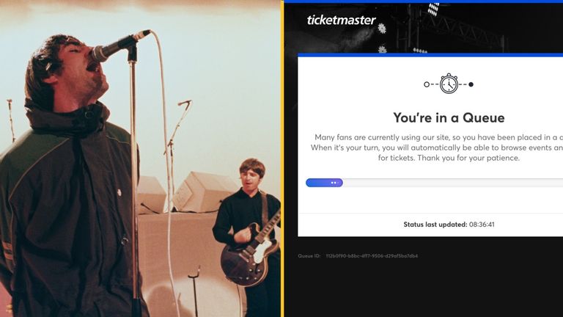Click the hollow circle left of stopwatch

coord(427,84)
